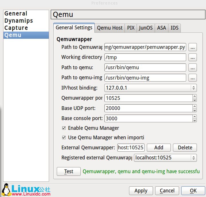This screenshot has height=197, width=206.
Task: Go to the ASA tab
Action: (162, 28)
